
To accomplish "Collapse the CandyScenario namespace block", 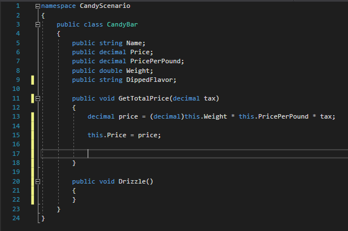I will click(37, 6).
